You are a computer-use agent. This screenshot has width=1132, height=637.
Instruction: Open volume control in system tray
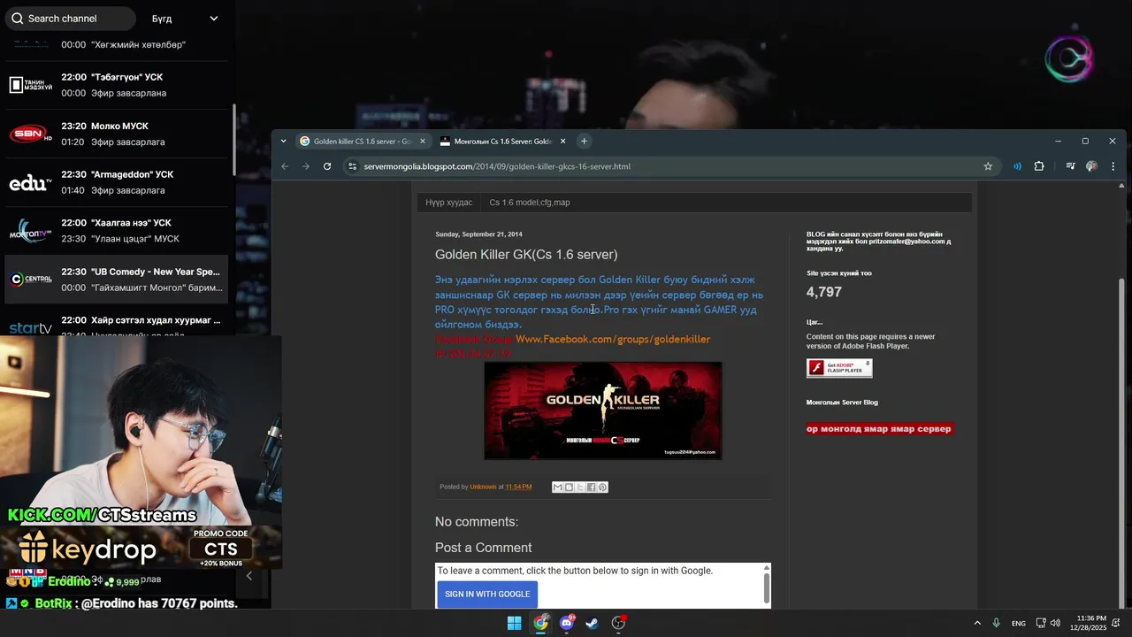point(1055,623)
